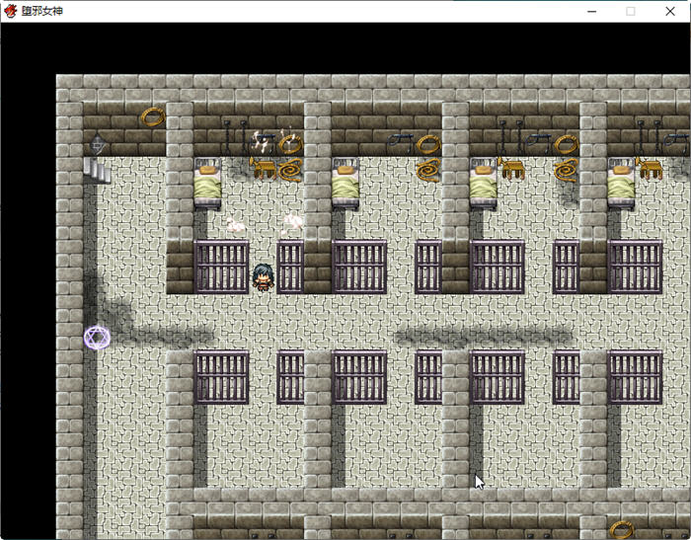Select the bed in the leftmost cell
This screenshot has width=691, height=540.
(207, 184)
